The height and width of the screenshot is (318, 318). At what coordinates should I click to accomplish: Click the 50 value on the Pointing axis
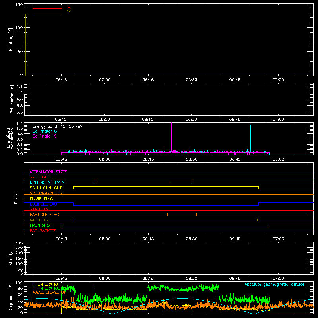pos(20,52)
